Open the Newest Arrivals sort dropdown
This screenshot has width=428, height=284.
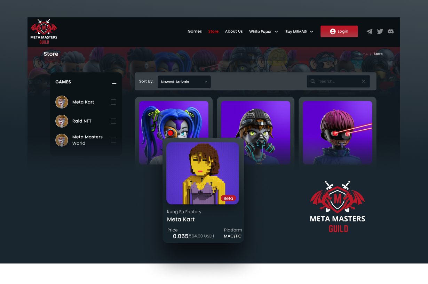(184, 82)
